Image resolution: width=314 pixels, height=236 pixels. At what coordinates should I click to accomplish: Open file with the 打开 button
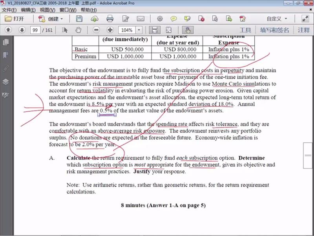pyautogui.click(x=14, y=19)
